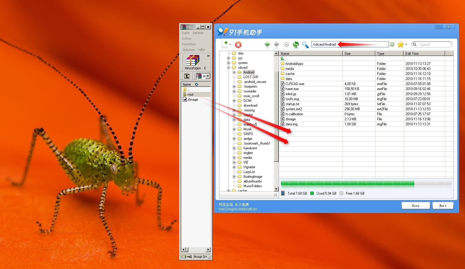
Task: Select CLRCAD.exe in file list
Action: [295, 84]
